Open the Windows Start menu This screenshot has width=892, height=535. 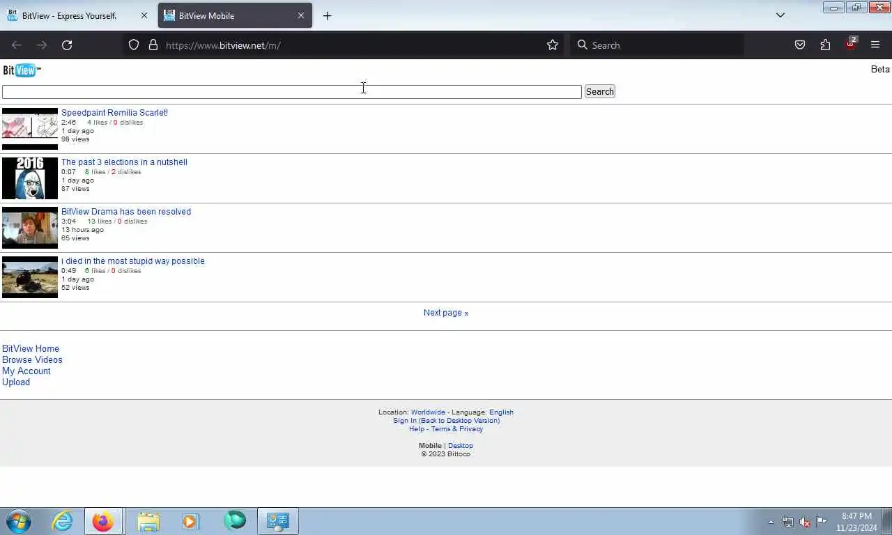click(x=19, y=521)
